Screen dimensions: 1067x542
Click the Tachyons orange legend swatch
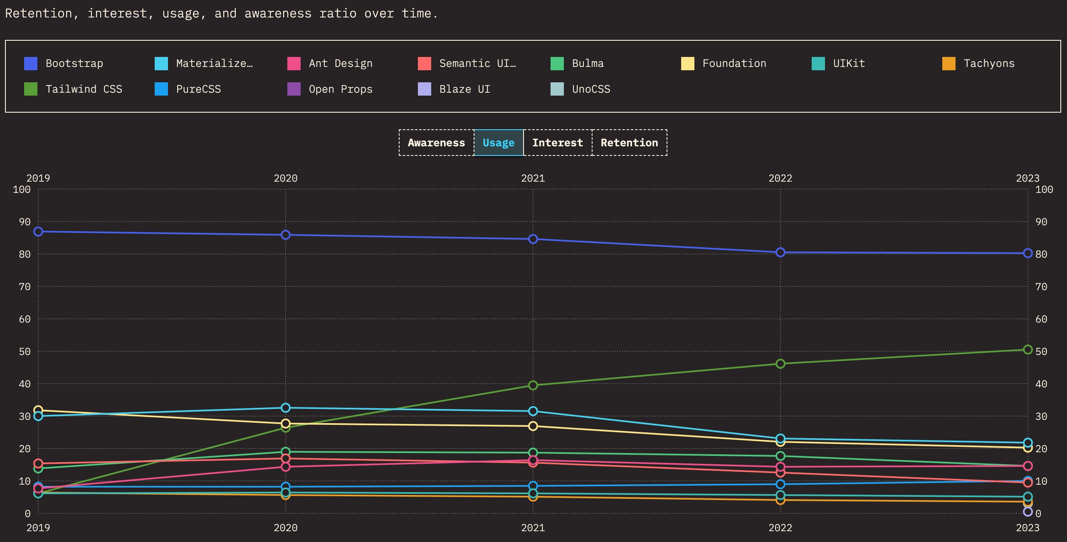pos(949,64)
